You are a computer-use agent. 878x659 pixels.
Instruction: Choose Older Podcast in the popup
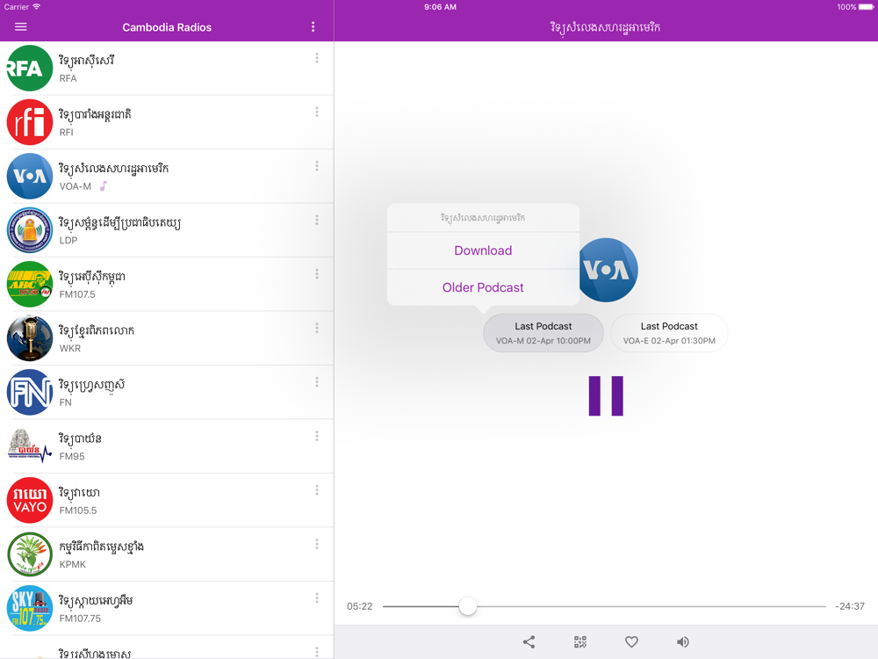click(x=483, y=287)
